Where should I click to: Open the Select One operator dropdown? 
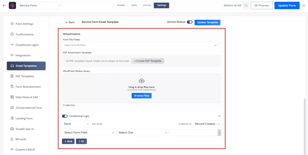coord(142,133)
